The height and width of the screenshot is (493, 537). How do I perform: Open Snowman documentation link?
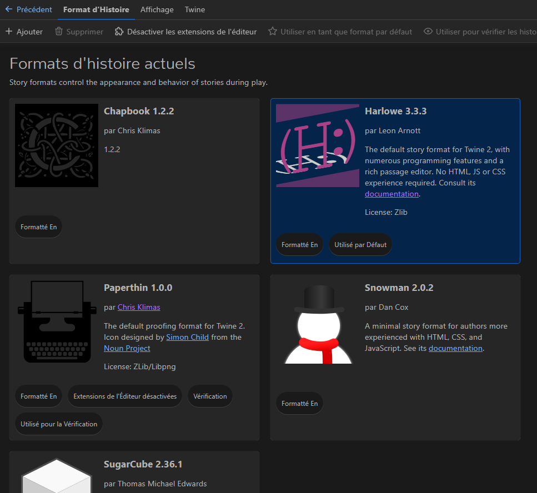coord(455,348)
